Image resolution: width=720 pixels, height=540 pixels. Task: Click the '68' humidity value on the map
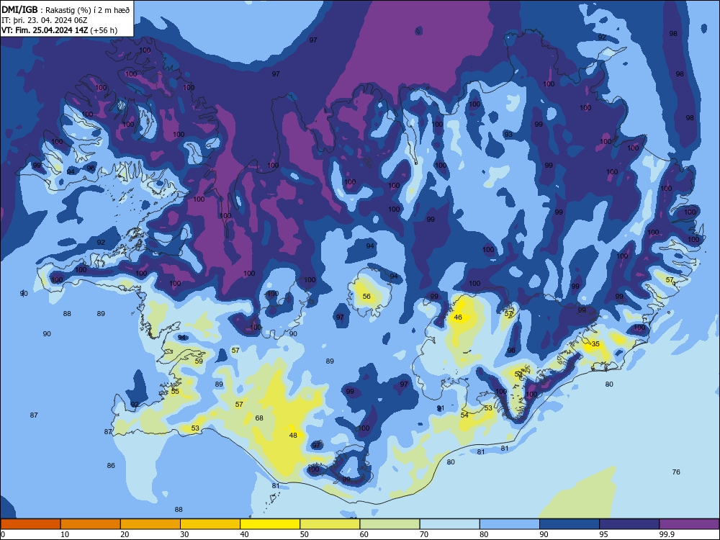click(x=259, y=418)
